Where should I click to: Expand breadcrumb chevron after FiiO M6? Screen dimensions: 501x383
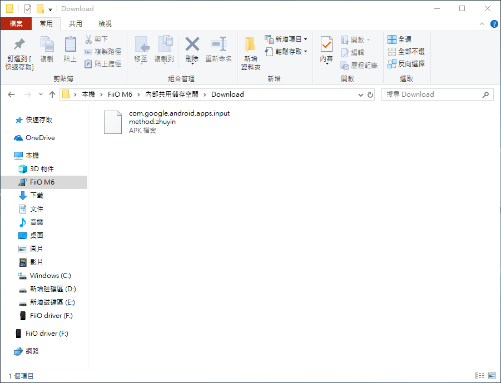click(x=138, y=94)
